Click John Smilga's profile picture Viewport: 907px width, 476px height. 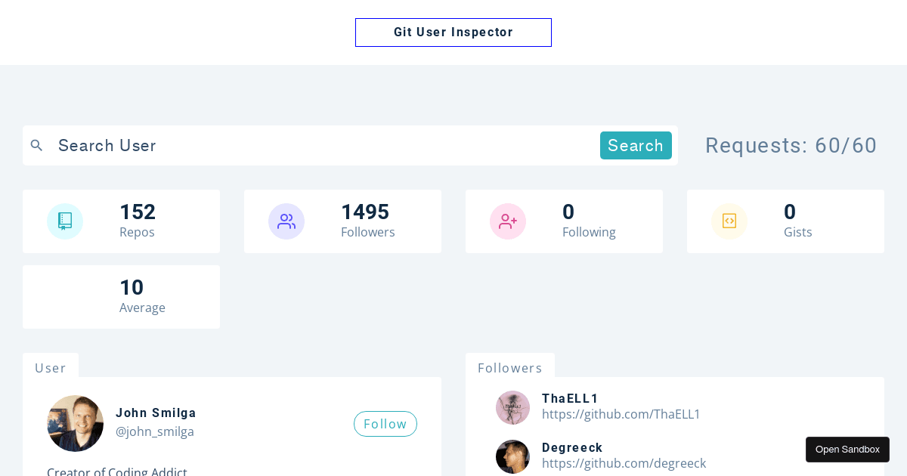(x=75, y=423)
